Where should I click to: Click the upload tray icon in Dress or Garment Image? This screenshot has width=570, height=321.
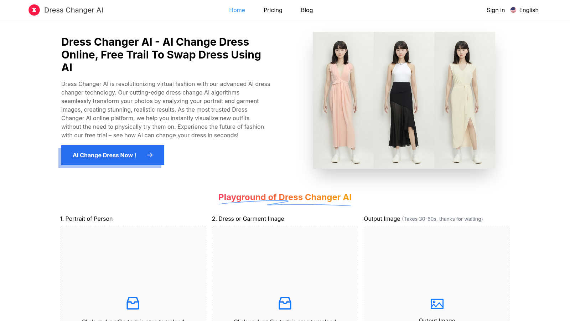[x=285, y=303]
